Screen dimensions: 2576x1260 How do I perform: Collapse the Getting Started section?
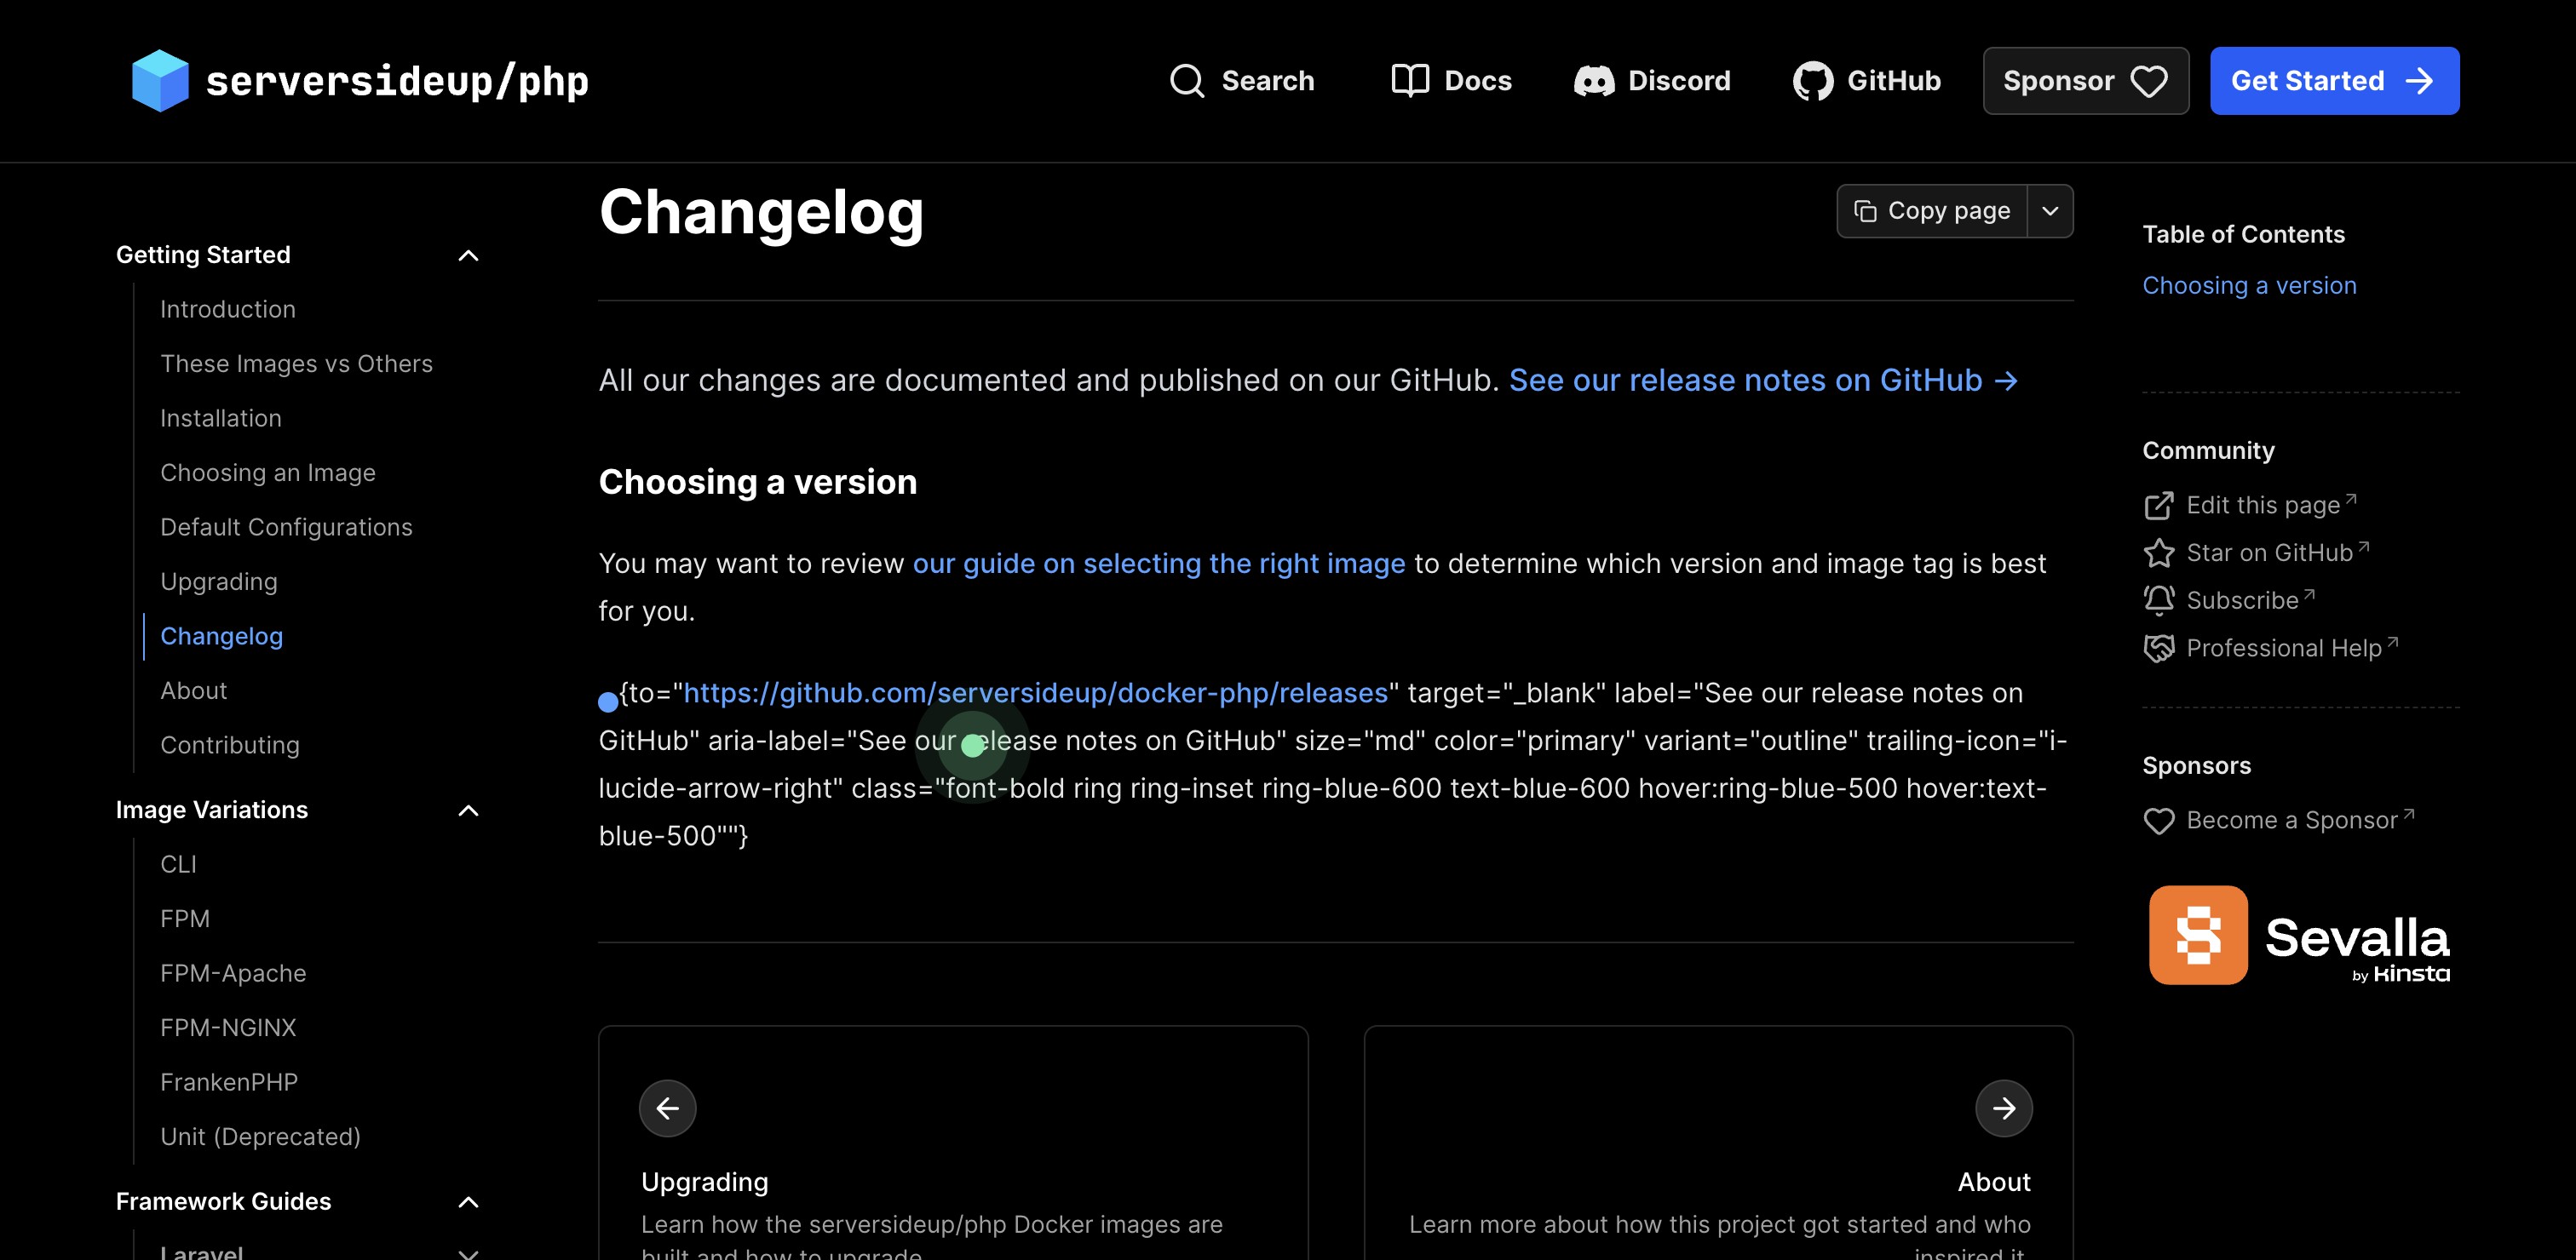pyautogui.click(x=469, y=255)
